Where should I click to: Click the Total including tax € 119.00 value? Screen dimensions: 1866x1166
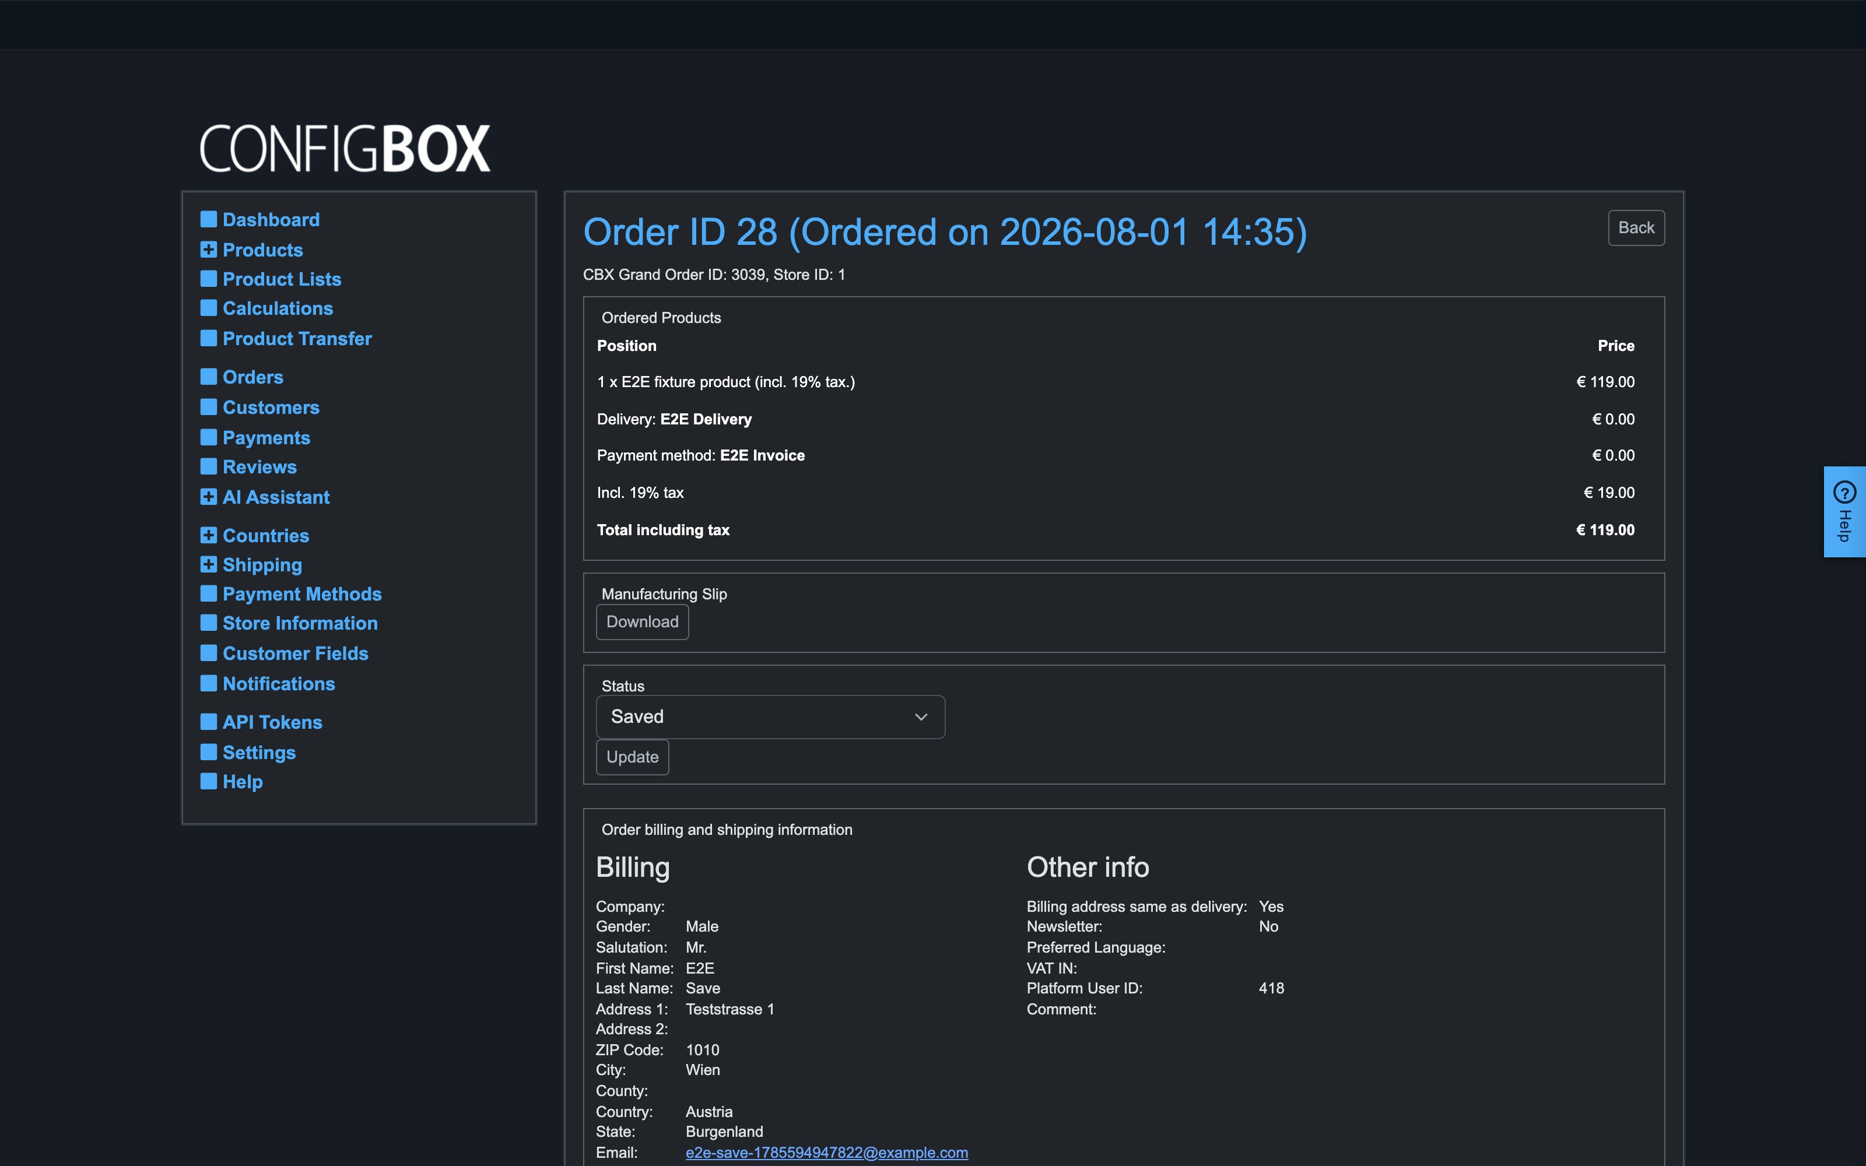1605,530
